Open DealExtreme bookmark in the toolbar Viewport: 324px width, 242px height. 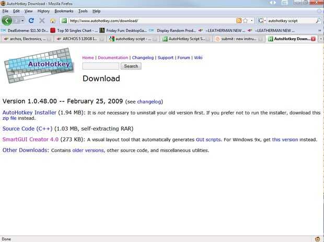[x=25, y=31]
